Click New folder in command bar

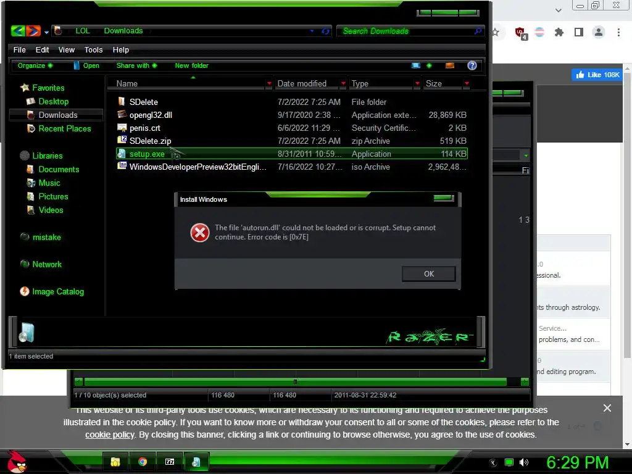click(191, 65)
